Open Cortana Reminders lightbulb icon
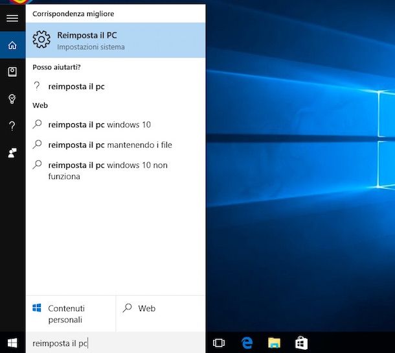The height and width of the screenshot is (353, 395). (x=12, y=99)
